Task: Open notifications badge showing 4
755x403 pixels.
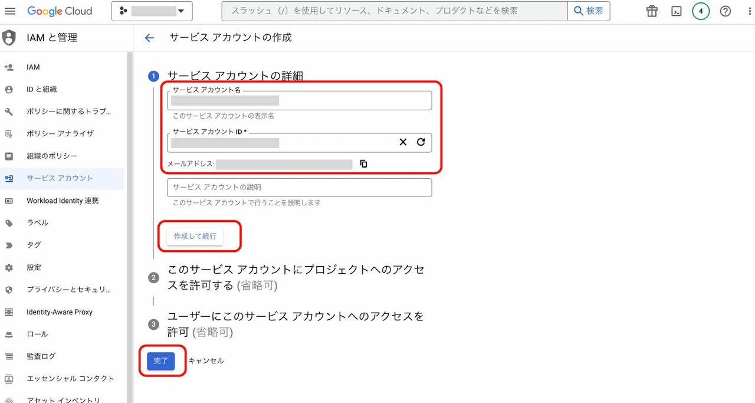Action: pyautogui.click(x=701, y=11)
